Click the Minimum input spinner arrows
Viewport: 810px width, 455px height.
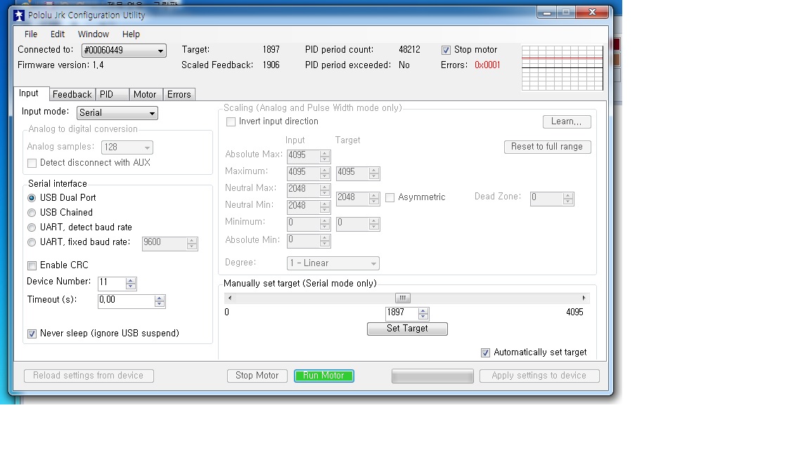pyautogui.click(x=324, y=223)
